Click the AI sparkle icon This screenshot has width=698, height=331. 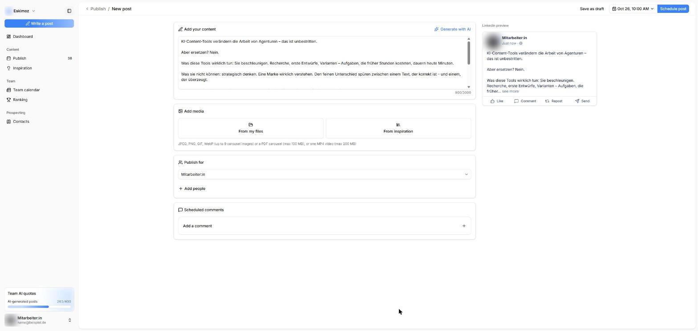(x=436, y=29)
